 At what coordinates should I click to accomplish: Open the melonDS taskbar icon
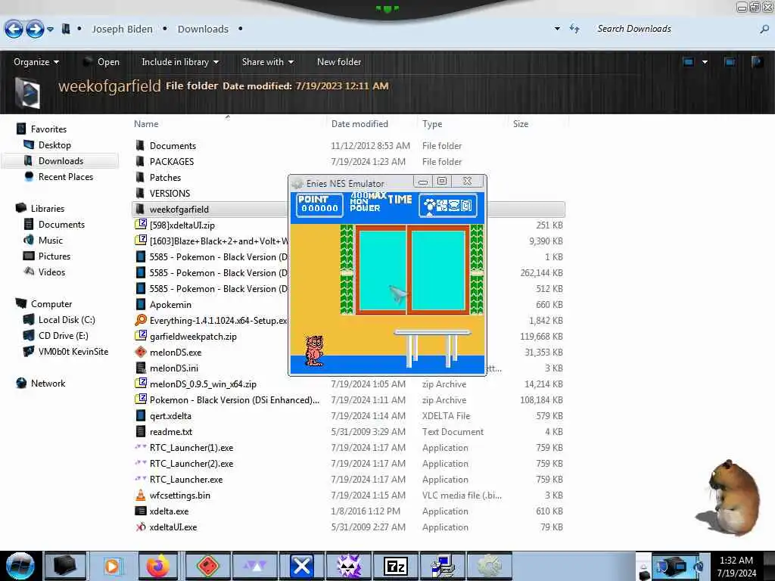[x=207, y=566]
